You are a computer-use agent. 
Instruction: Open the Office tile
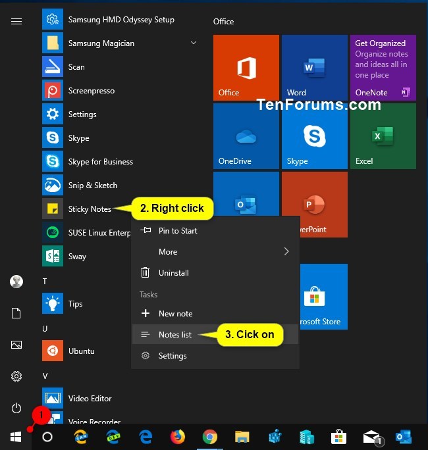246,68
